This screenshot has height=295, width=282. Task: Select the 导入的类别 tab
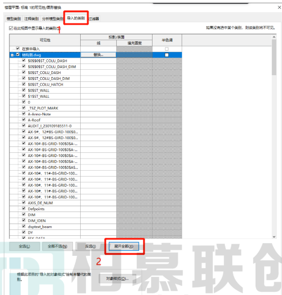[76, 18]
